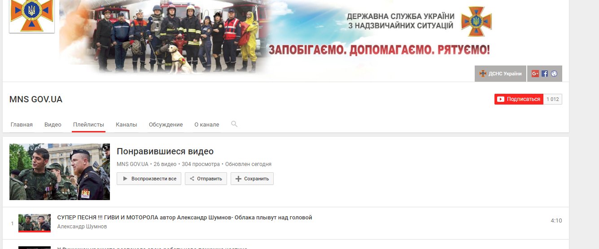599x249 pixels.
Task: Click the large playlist thumbnail image
Action: 60,172
